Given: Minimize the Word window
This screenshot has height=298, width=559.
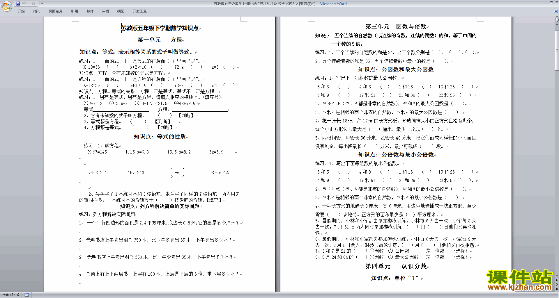Looking at the screenshot, I should (546, 3).
